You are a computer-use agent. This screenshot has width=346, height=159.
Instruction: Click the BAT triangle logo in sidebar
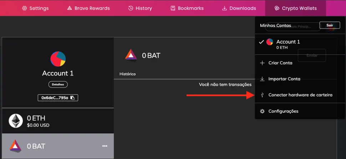pyautogui.click(x=15, y=146)
